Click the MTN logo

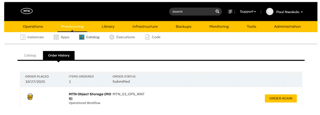27,11
